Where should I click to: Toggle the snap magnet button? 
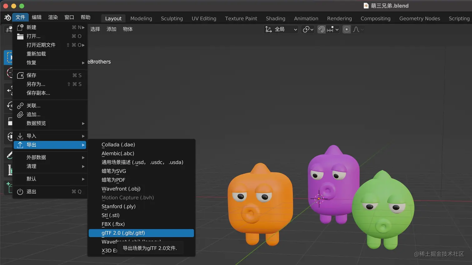tap(321, 29)
